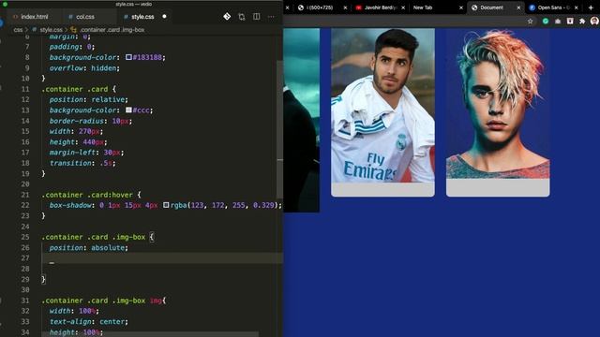Screen dimensions: 600x337
Task: Click the open changes icon in editor toolbar
Action: coord(242,17)
